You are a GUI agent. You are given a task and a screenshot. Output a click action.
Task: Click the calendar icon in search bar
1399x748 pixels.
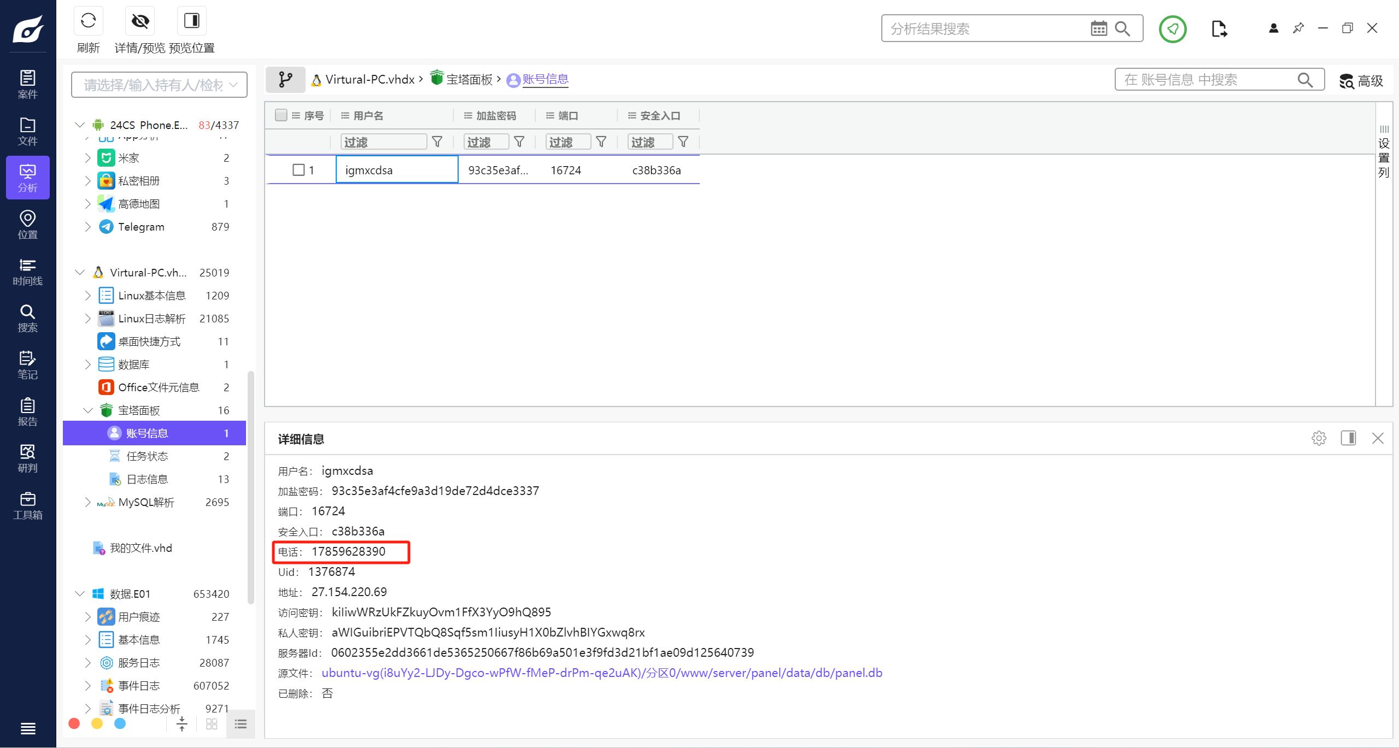1098,28
